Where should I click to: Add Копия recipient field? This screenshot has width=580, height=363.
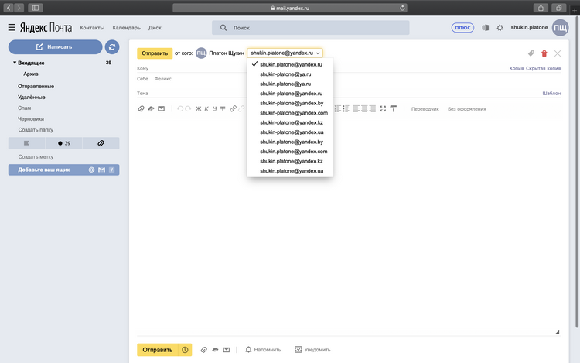coord(517,68)
